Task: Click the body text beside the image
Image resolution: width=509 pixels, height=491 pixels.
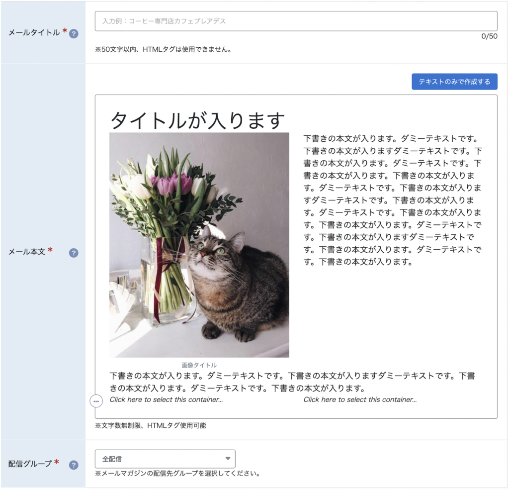Action: pos(393,200)
